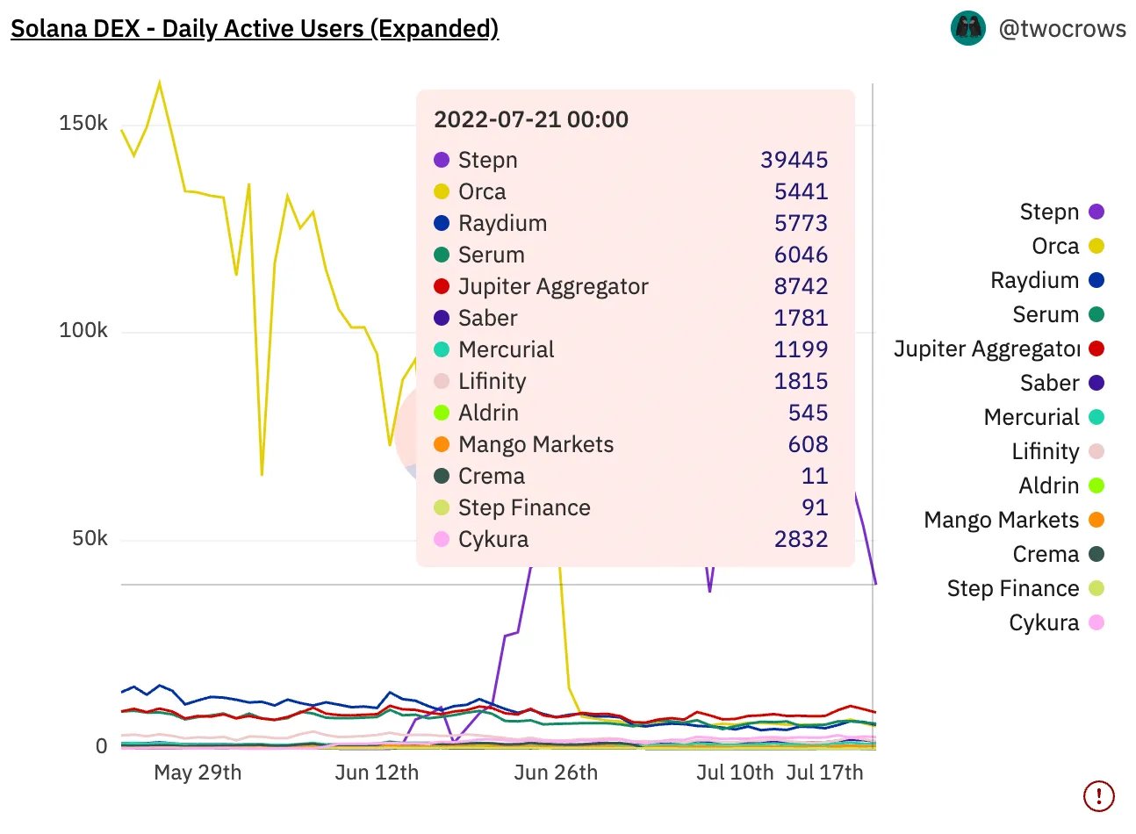Screen dimensions: 1136x834
Task: Click the twocrows avatar image
Action: (x=968, y=28)
